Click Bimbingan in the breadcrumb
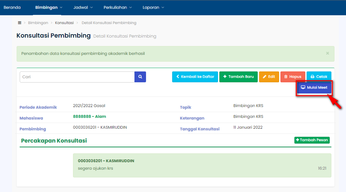 tap(38, 23)
